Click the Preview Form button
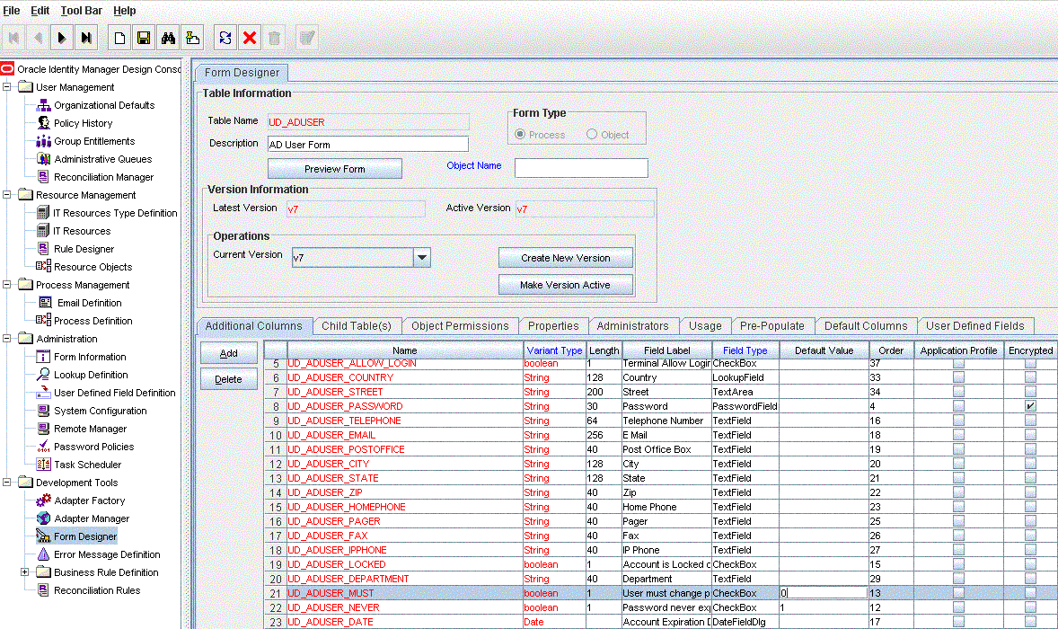1058x629 pixels. [x=335, y=169]
